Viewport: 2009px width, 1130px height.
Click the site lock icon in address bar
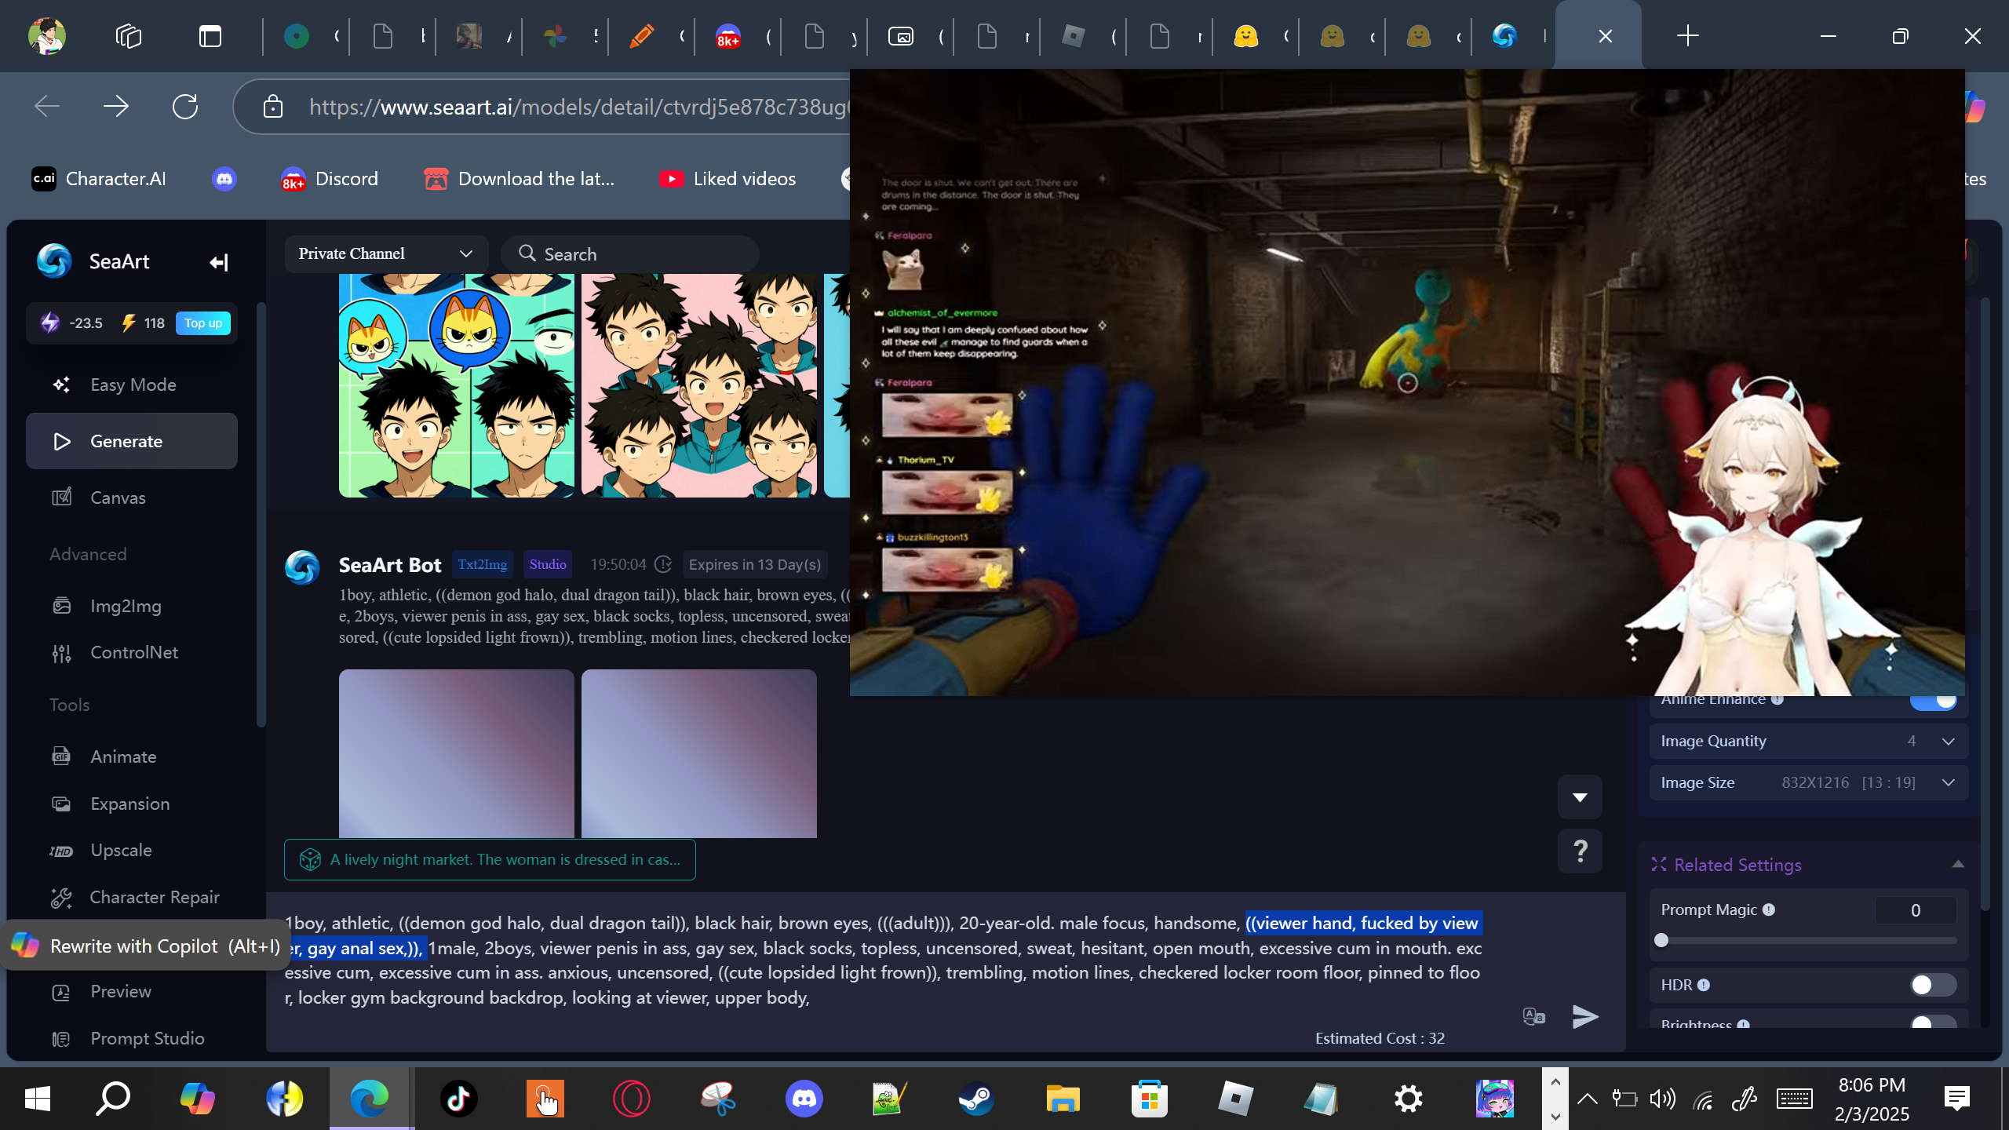point(272,107)
